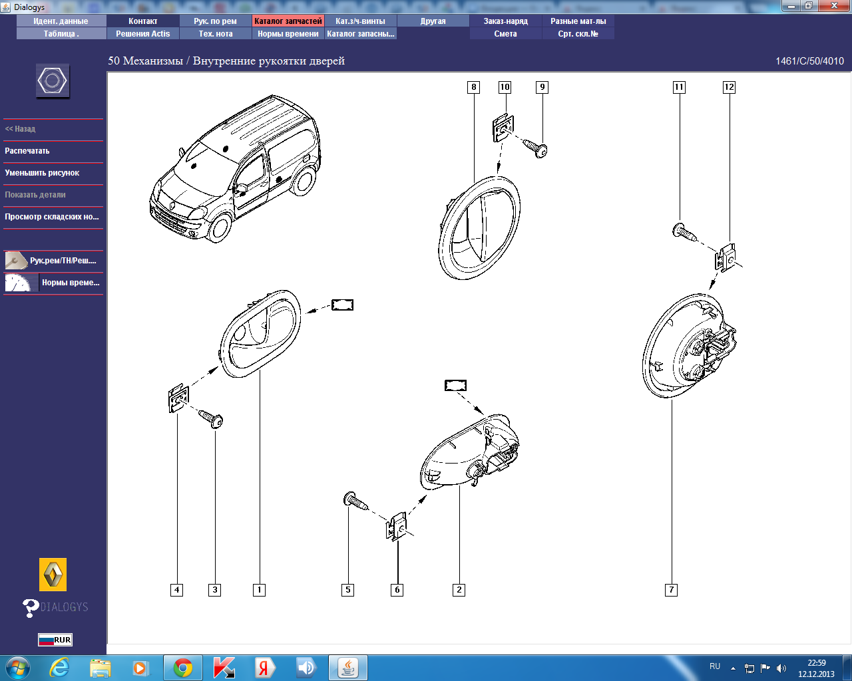Open the Рук. по рем tab

pos(216,21)
